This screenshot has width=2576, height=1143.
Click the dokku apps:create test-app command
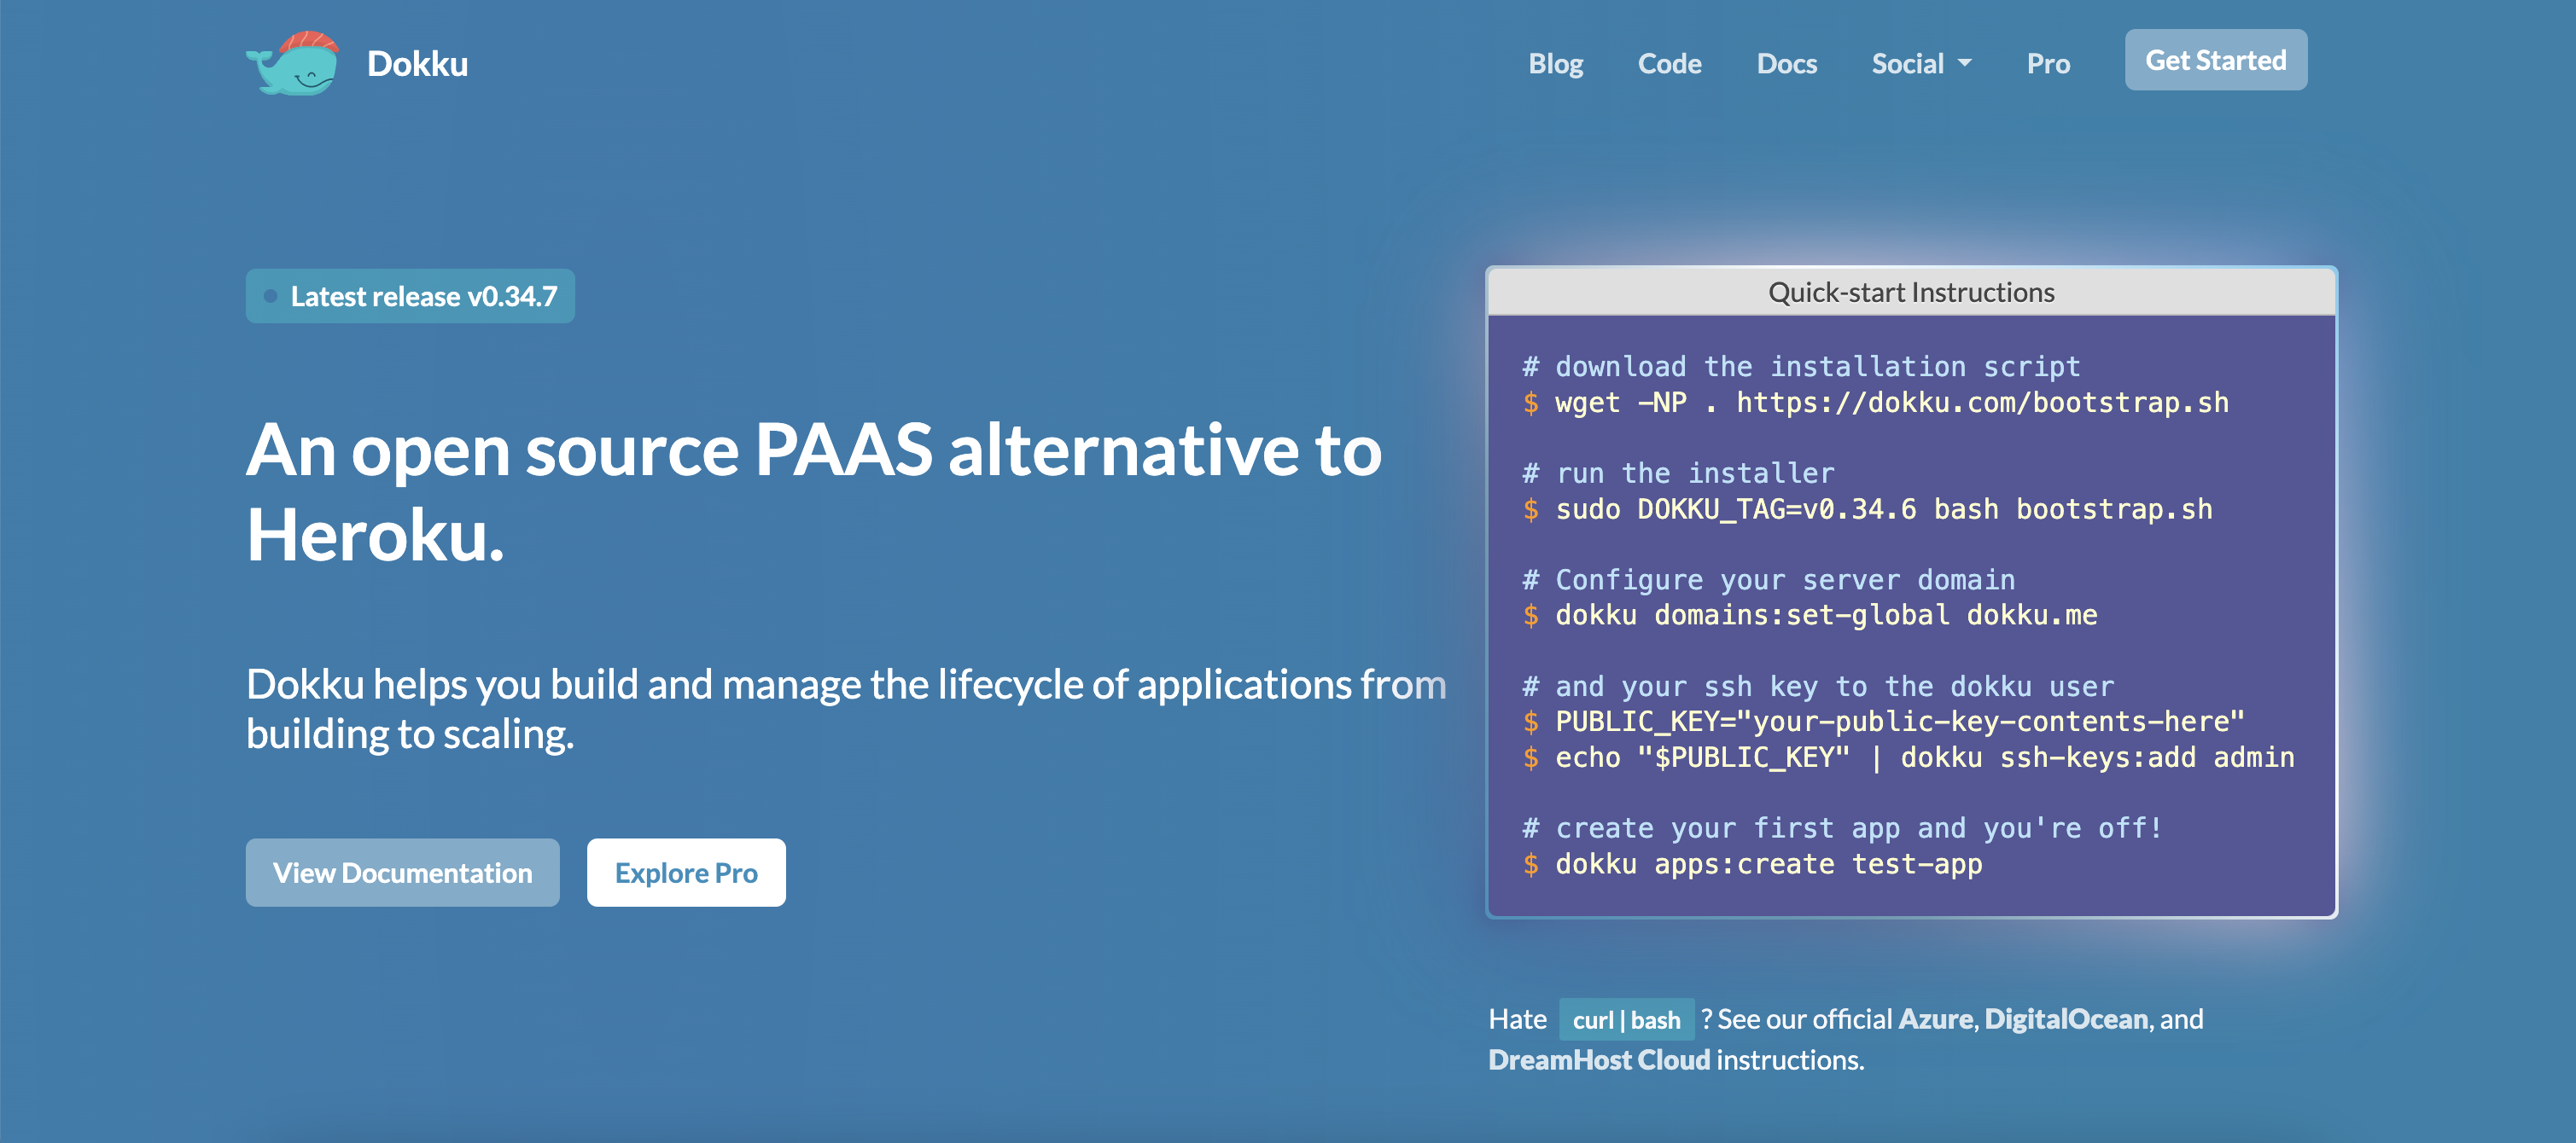pos(1752,864)
